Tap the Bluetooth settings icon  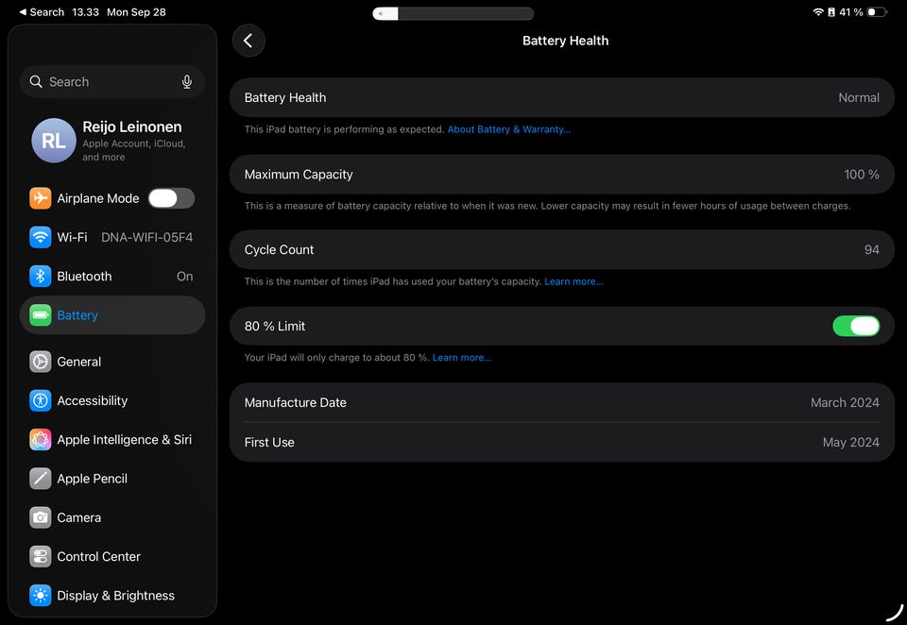coord(41,277)
